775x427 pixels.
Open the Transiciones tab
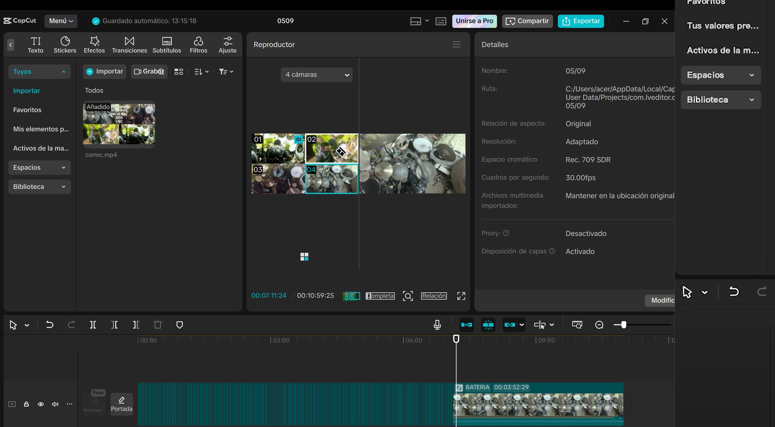point(129,45)
